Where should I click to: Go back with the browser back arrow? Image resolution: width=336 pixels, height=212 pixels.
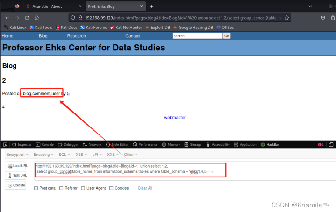point(7,18)
